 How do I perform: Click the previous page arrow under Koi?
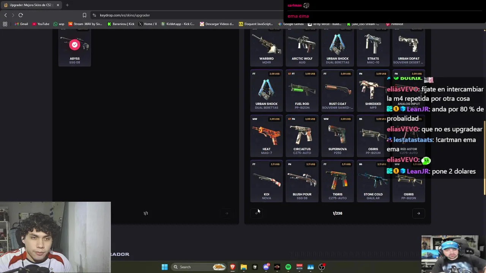point(257,213)
